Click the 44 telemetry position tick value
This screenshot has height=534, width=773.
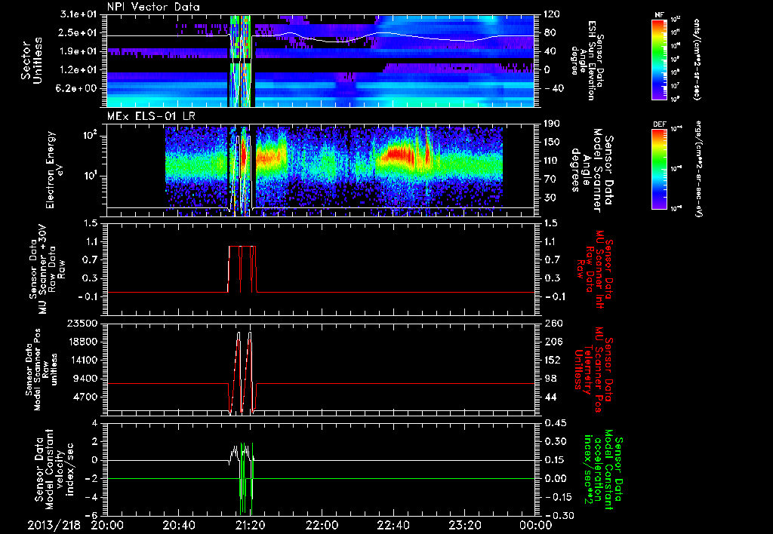click(550, 397)
